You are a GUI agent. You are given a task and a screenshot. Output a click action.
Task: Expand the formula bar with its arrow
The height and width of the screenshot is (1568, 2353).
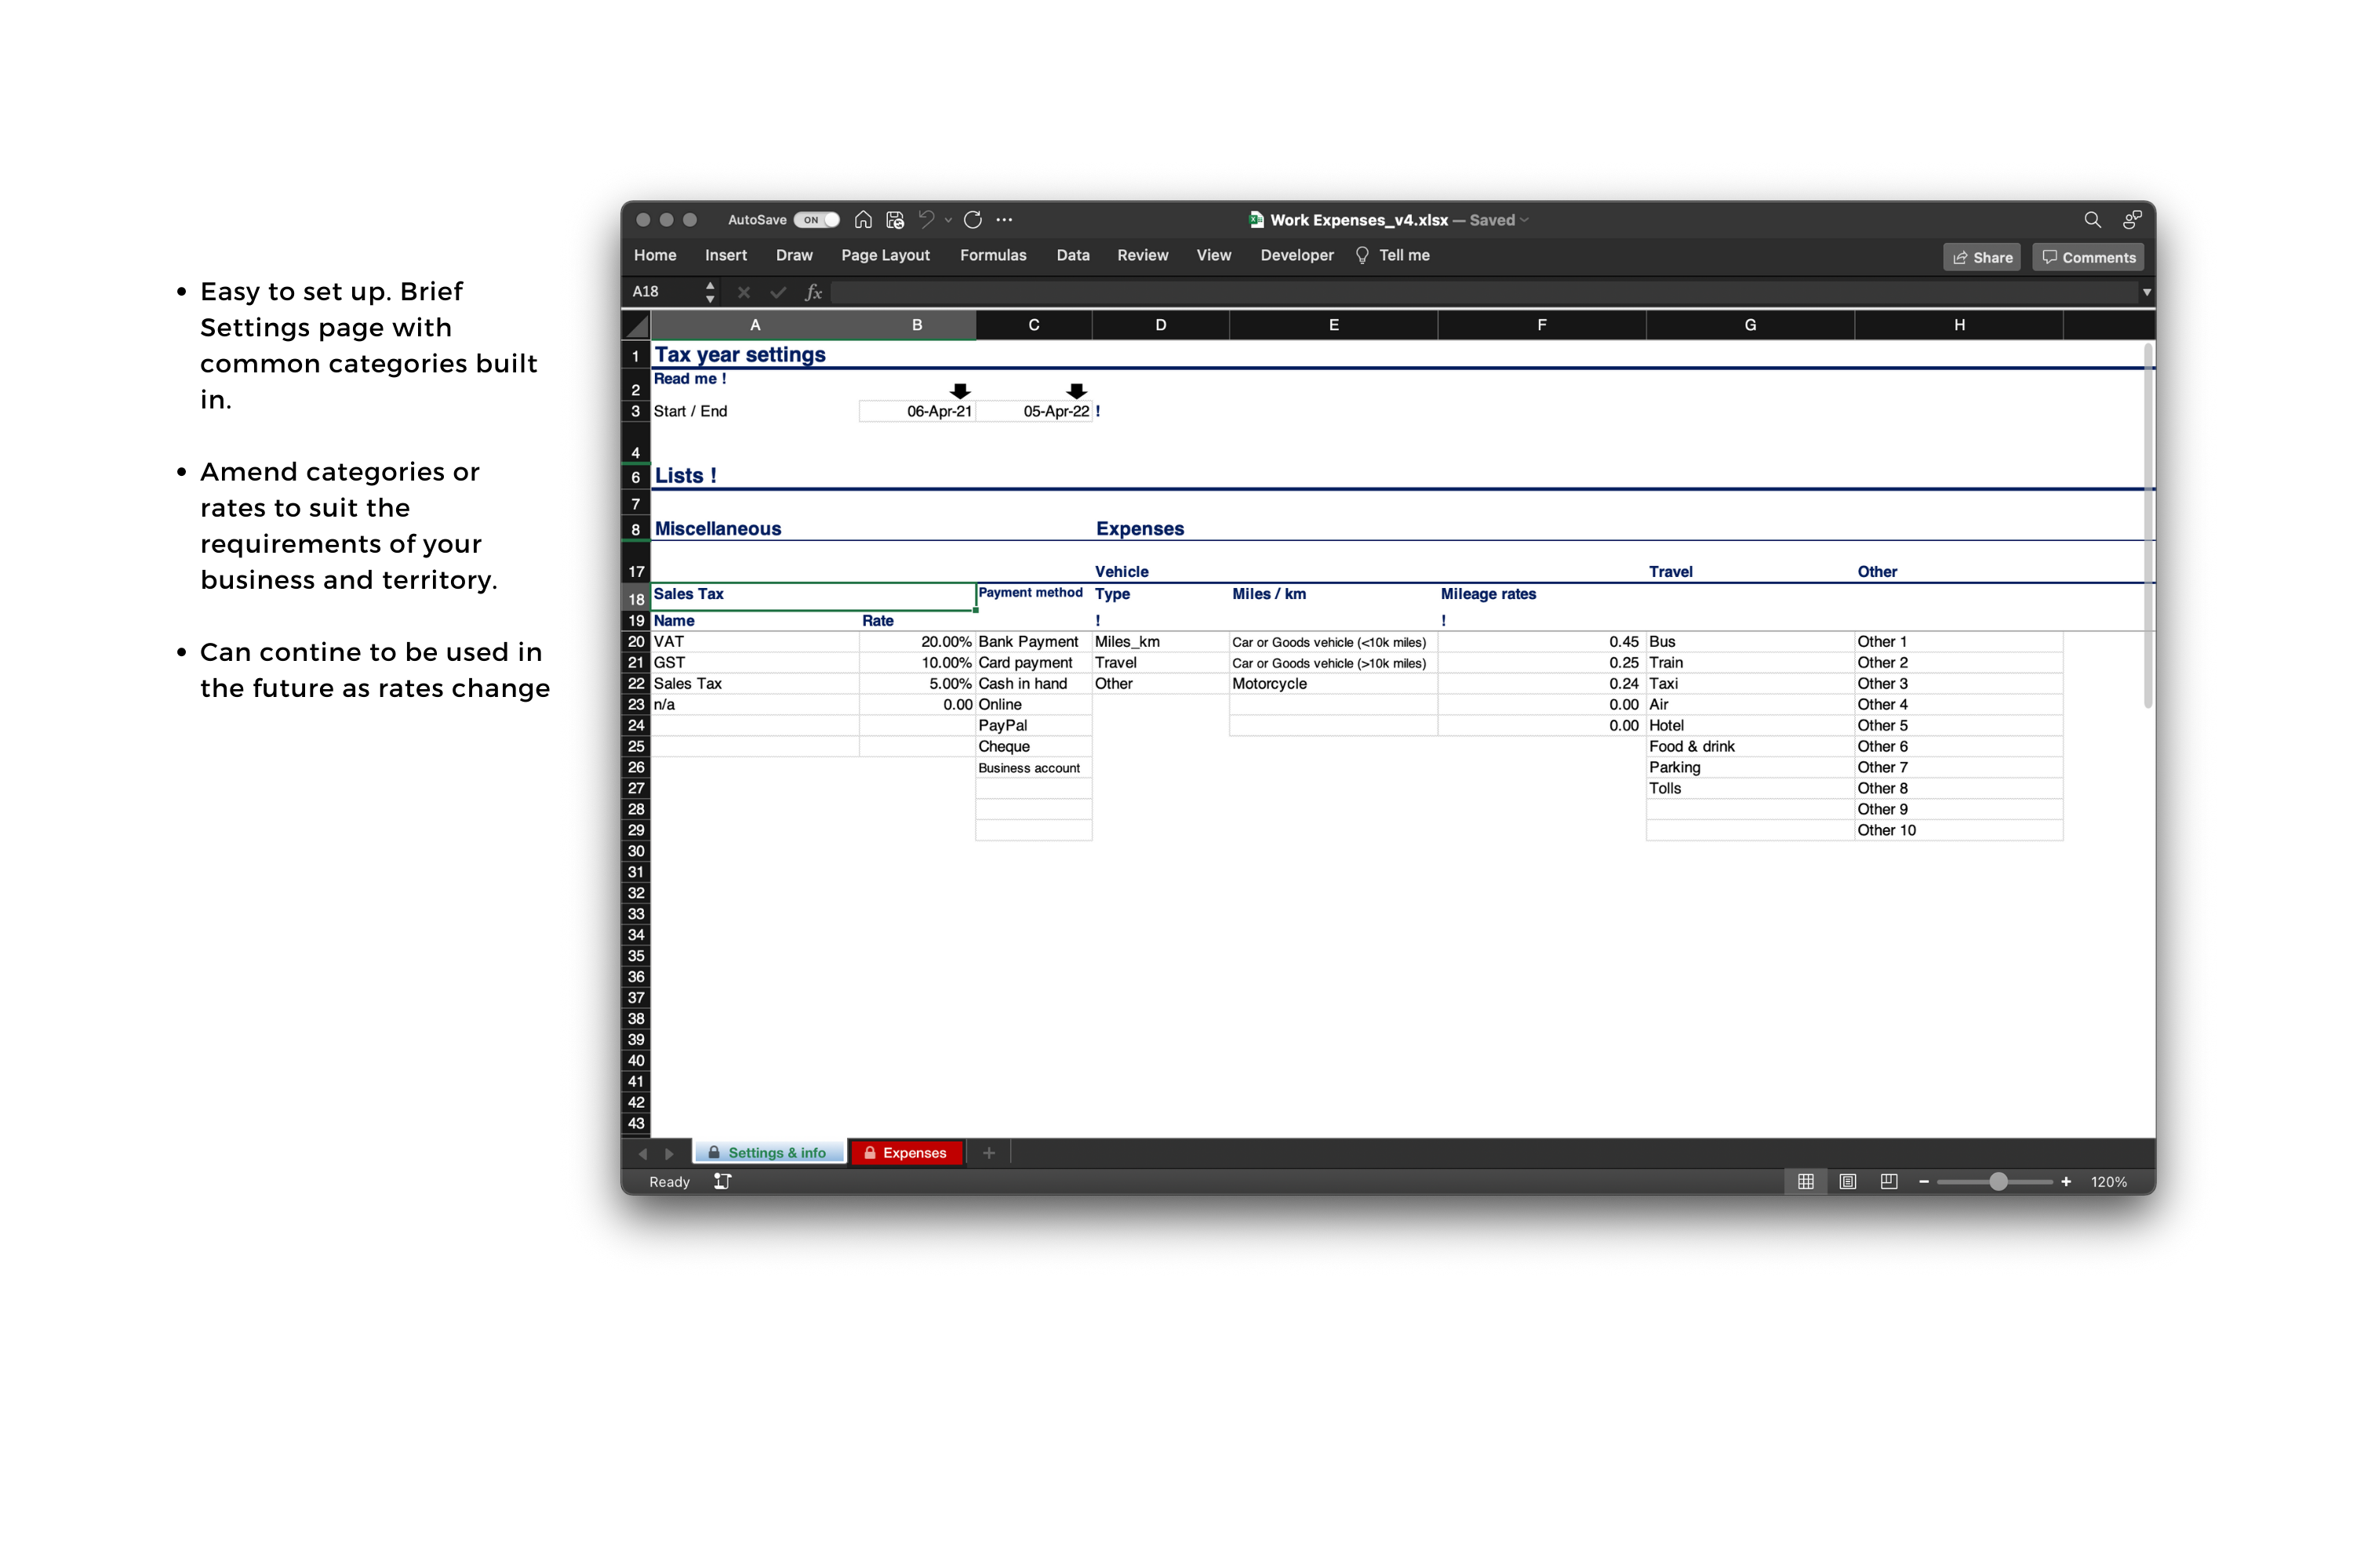pyautogui.click(x=2147, y=292)
